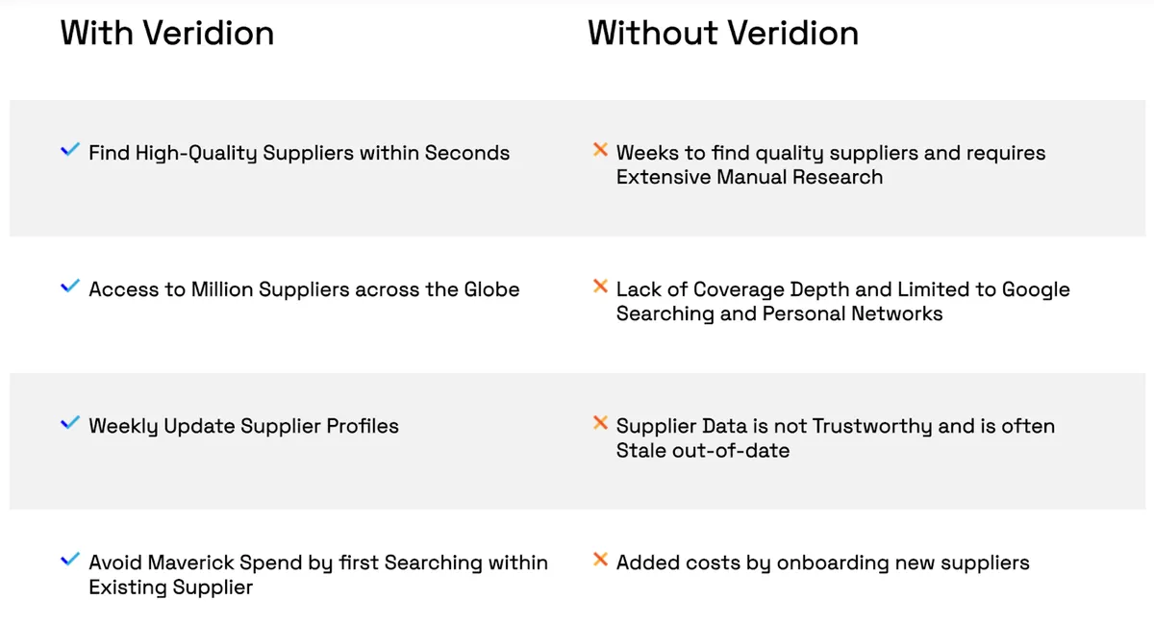Click the Weekly Update Supplier Profiles text
This screenshot has width=1154, height=625.
(x=243, y=426)
